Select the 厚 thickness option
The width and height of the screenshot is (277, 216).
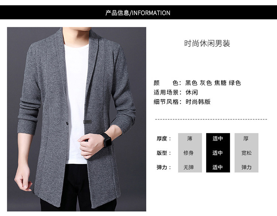(x=246, y=138)
